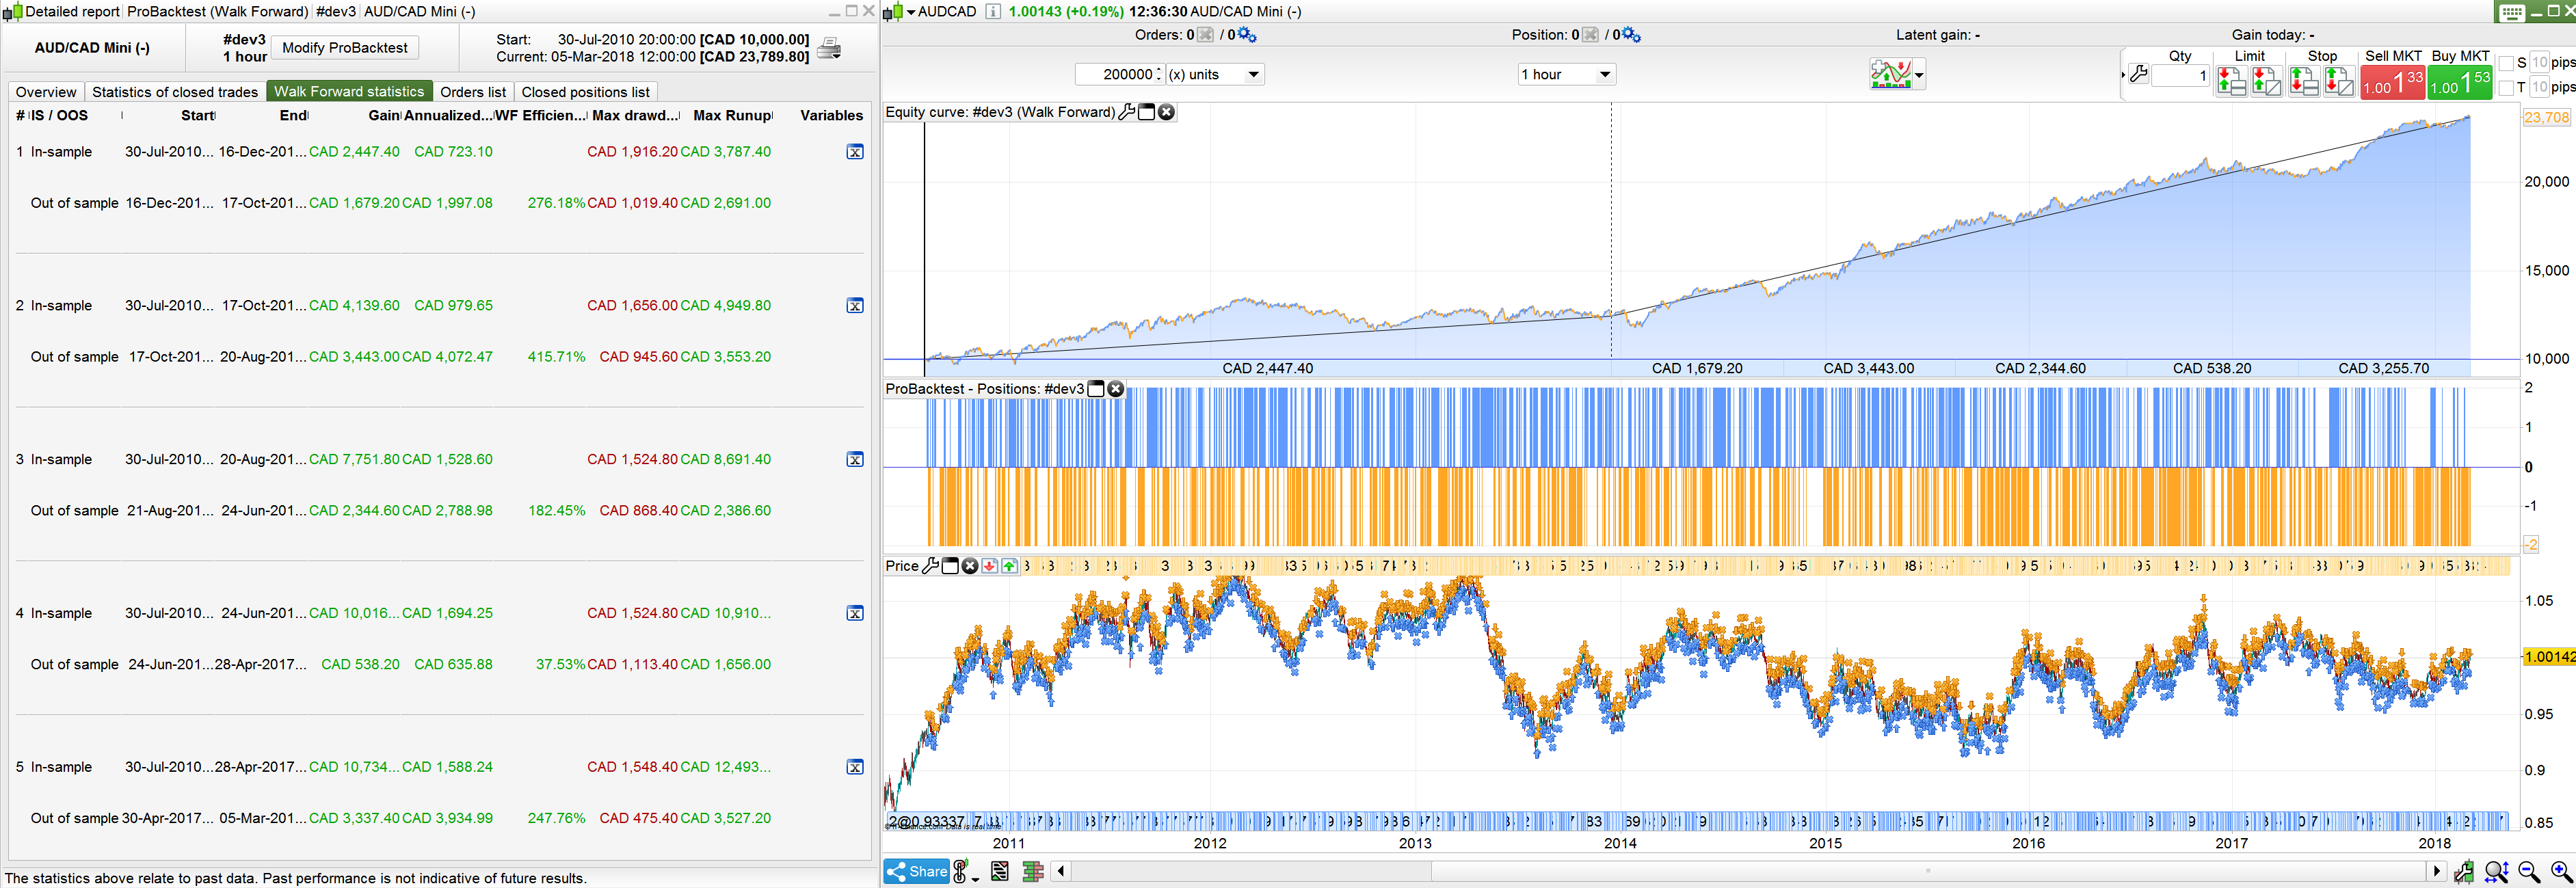The height and width of the screenshot is (888, 2576).
Task: Close the ProBacktest Positions panel
Action: click(x=1116, y=389)
